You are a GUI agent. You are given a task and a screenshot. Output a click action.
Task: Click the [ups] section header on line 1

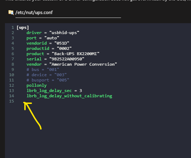pos(23,28)
